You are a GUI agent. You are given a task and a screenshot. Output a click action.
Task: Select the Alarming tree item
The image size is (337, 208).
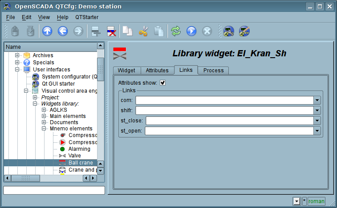click(79, 149)
